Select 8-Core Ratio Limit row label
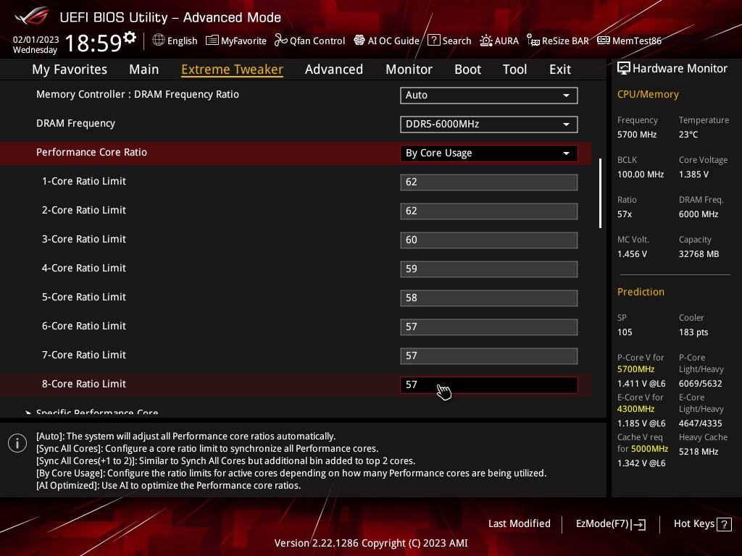This screenshot has width=742, height=556. [84, 384]
